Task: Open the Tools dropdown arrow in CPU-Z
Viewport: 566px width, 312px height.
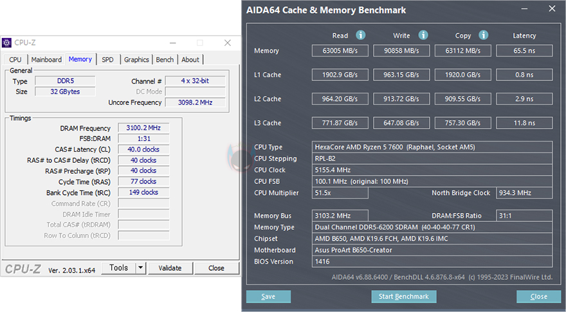Action: 141,268
